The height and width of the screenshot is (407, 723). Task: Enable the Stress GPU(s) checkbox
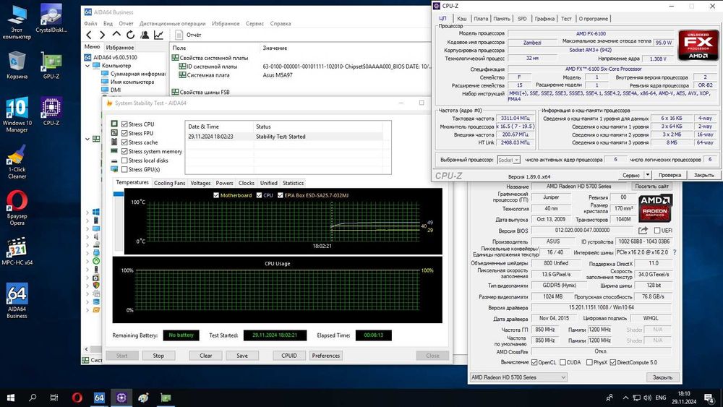pos(124,169)
